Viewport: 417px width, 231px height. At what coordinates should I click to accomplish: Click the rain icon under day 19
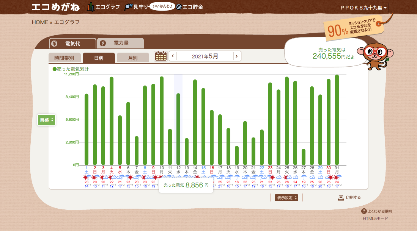pyautogui.click(x=237, y=177)
